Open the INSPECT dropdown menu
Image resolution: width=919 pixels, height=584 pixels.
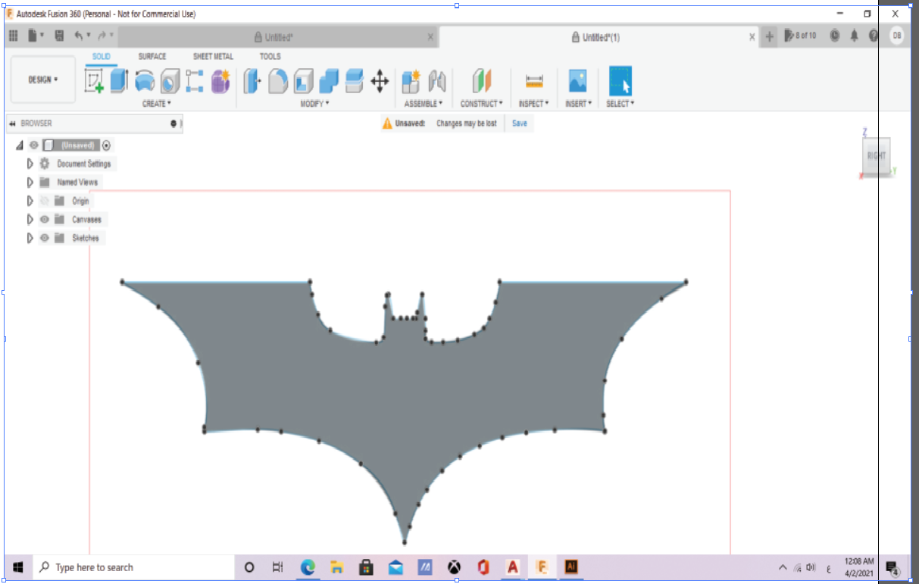tap(534, 104)
